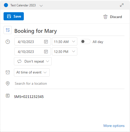Click the Search for a location field
This screenshot has height=132, width=130.
pyautogui.click(x=69, y=84)
